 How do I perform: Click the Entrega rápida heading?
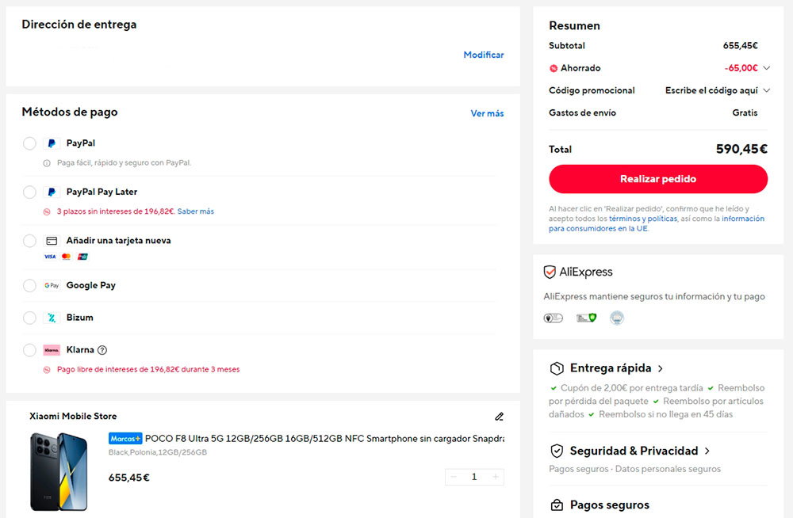[611, 368]
